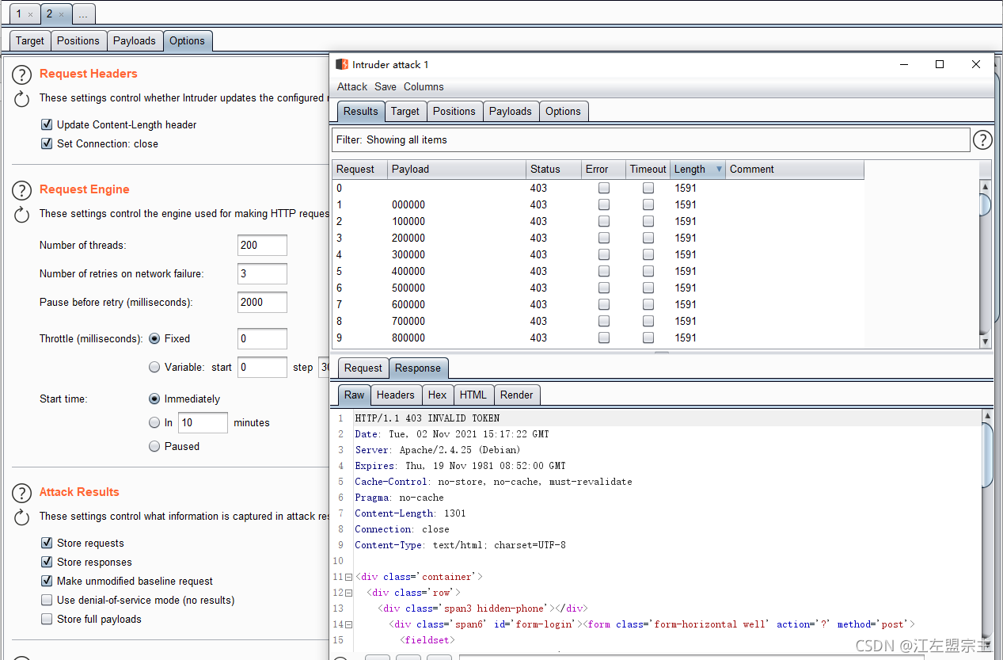1003x660 pixels.
Task: Select result row with payload 500000
Action: pos(598,288)
